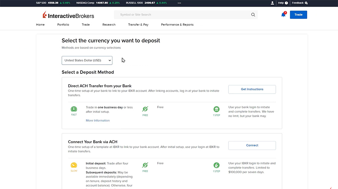Click the search magnifier icon
This screenshot has height=189, width=338.
(x=253, y=15)
